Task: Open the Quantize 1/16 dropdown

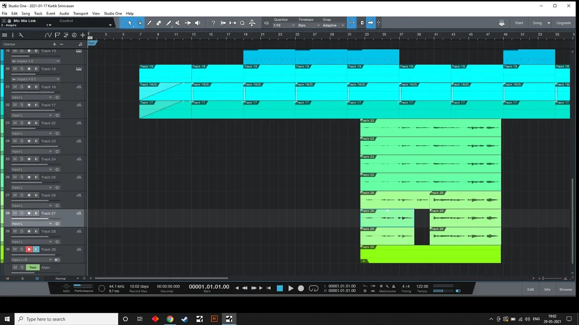Action: click(x=284, y=25)
